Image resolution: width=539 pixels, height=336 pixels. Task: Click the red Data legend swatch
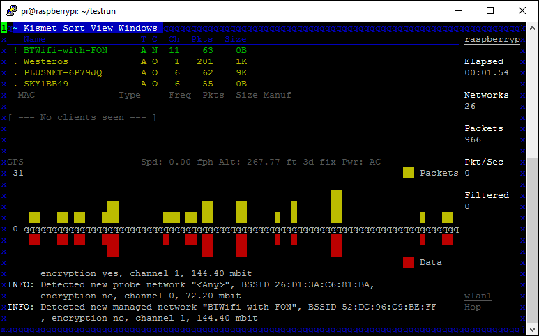(x=409, y=262)
